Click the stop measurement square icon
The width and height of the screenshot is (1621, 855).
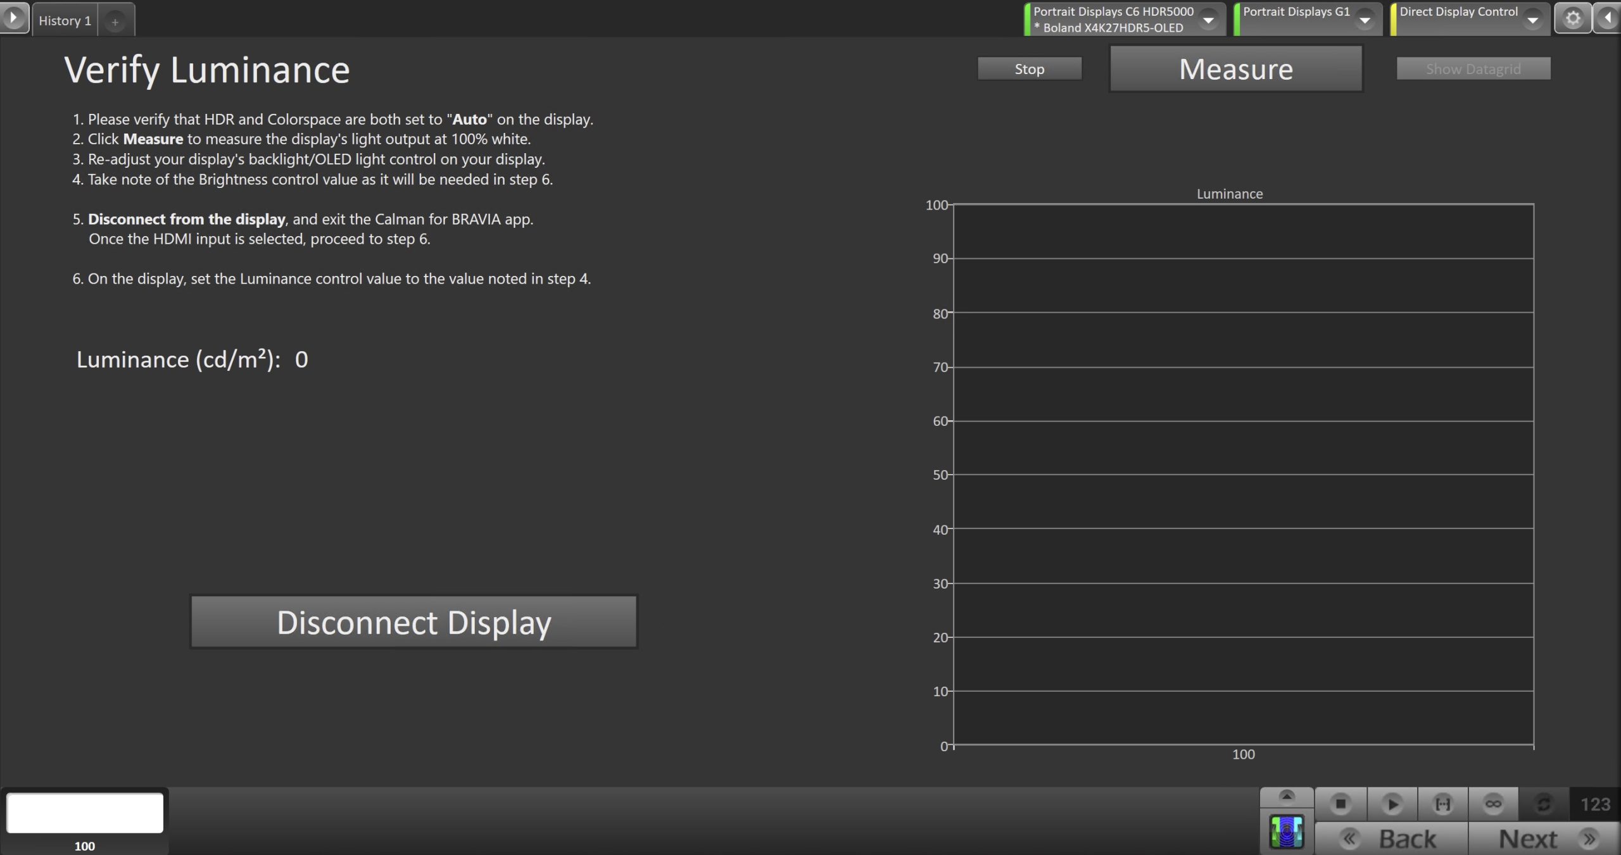click(1340, 804)
